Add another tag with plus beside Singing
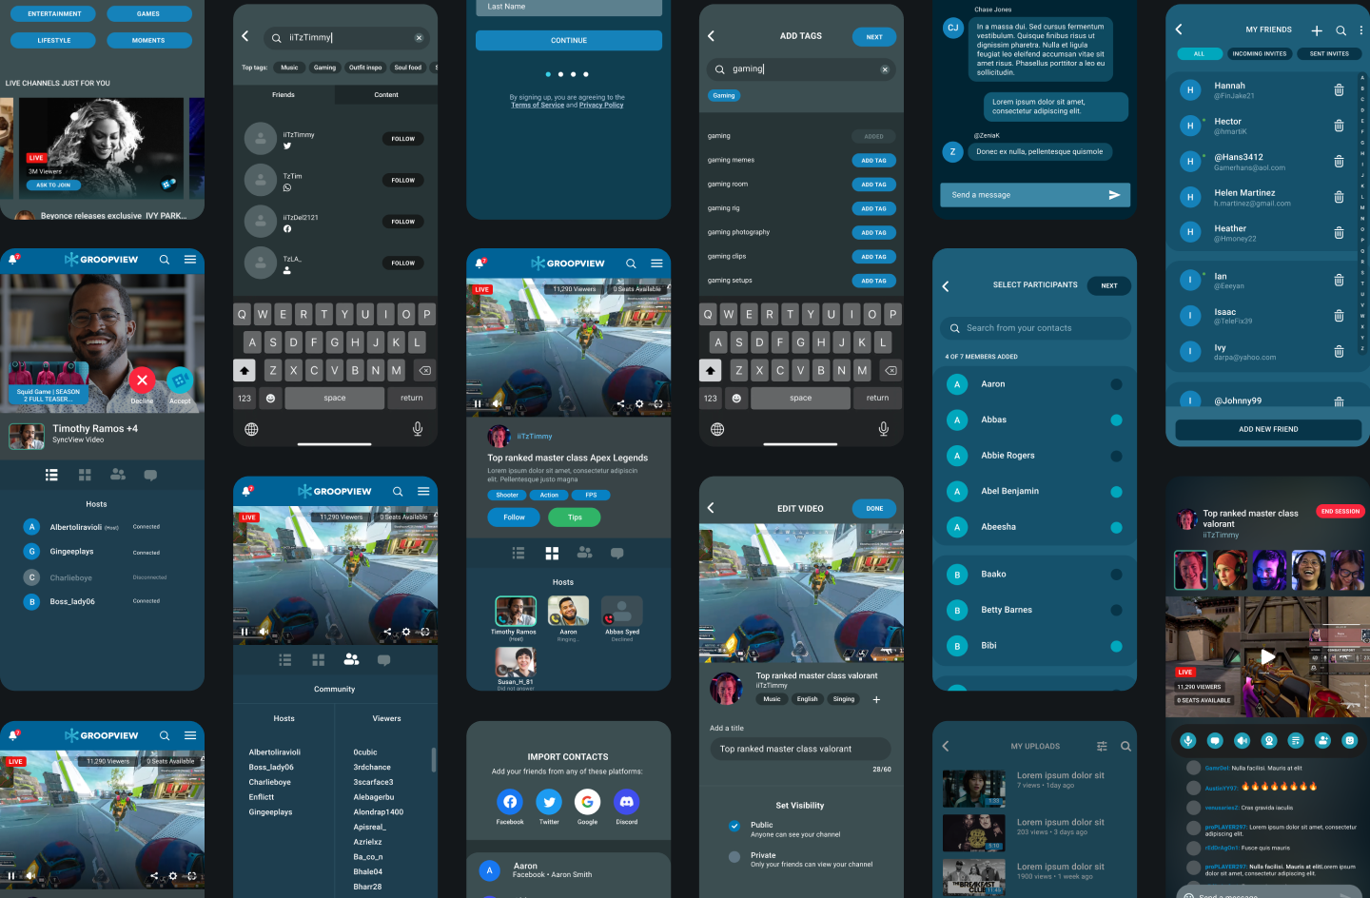 (x=876, y=700)
